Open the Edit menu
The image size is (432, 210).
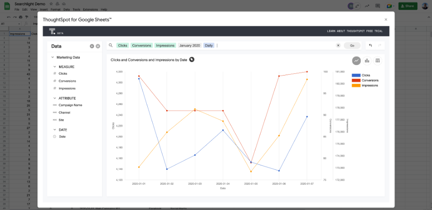25,9
